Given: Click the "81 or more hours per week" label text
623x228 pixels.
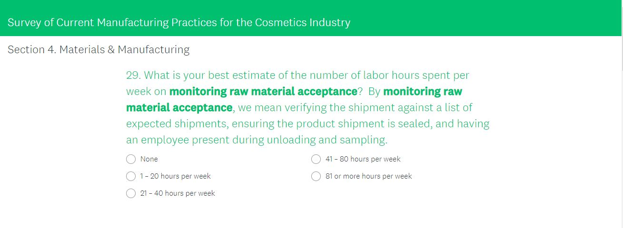Looking at the screenshot, I should [369, 176].
